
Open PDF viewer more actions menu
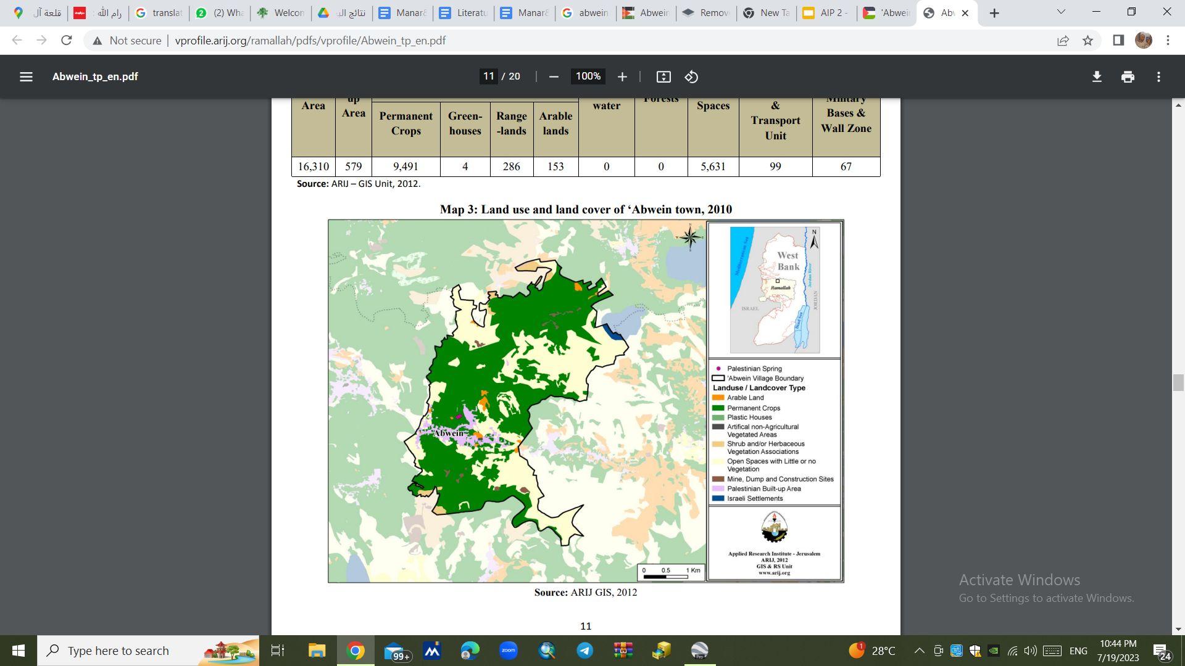[1158, 76]
